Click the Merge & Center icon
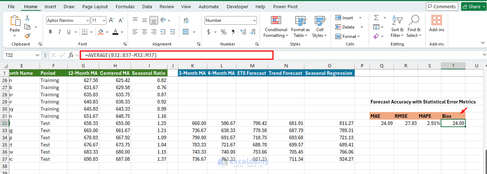This screenshot has height=174, width=487. coord(186,32)
